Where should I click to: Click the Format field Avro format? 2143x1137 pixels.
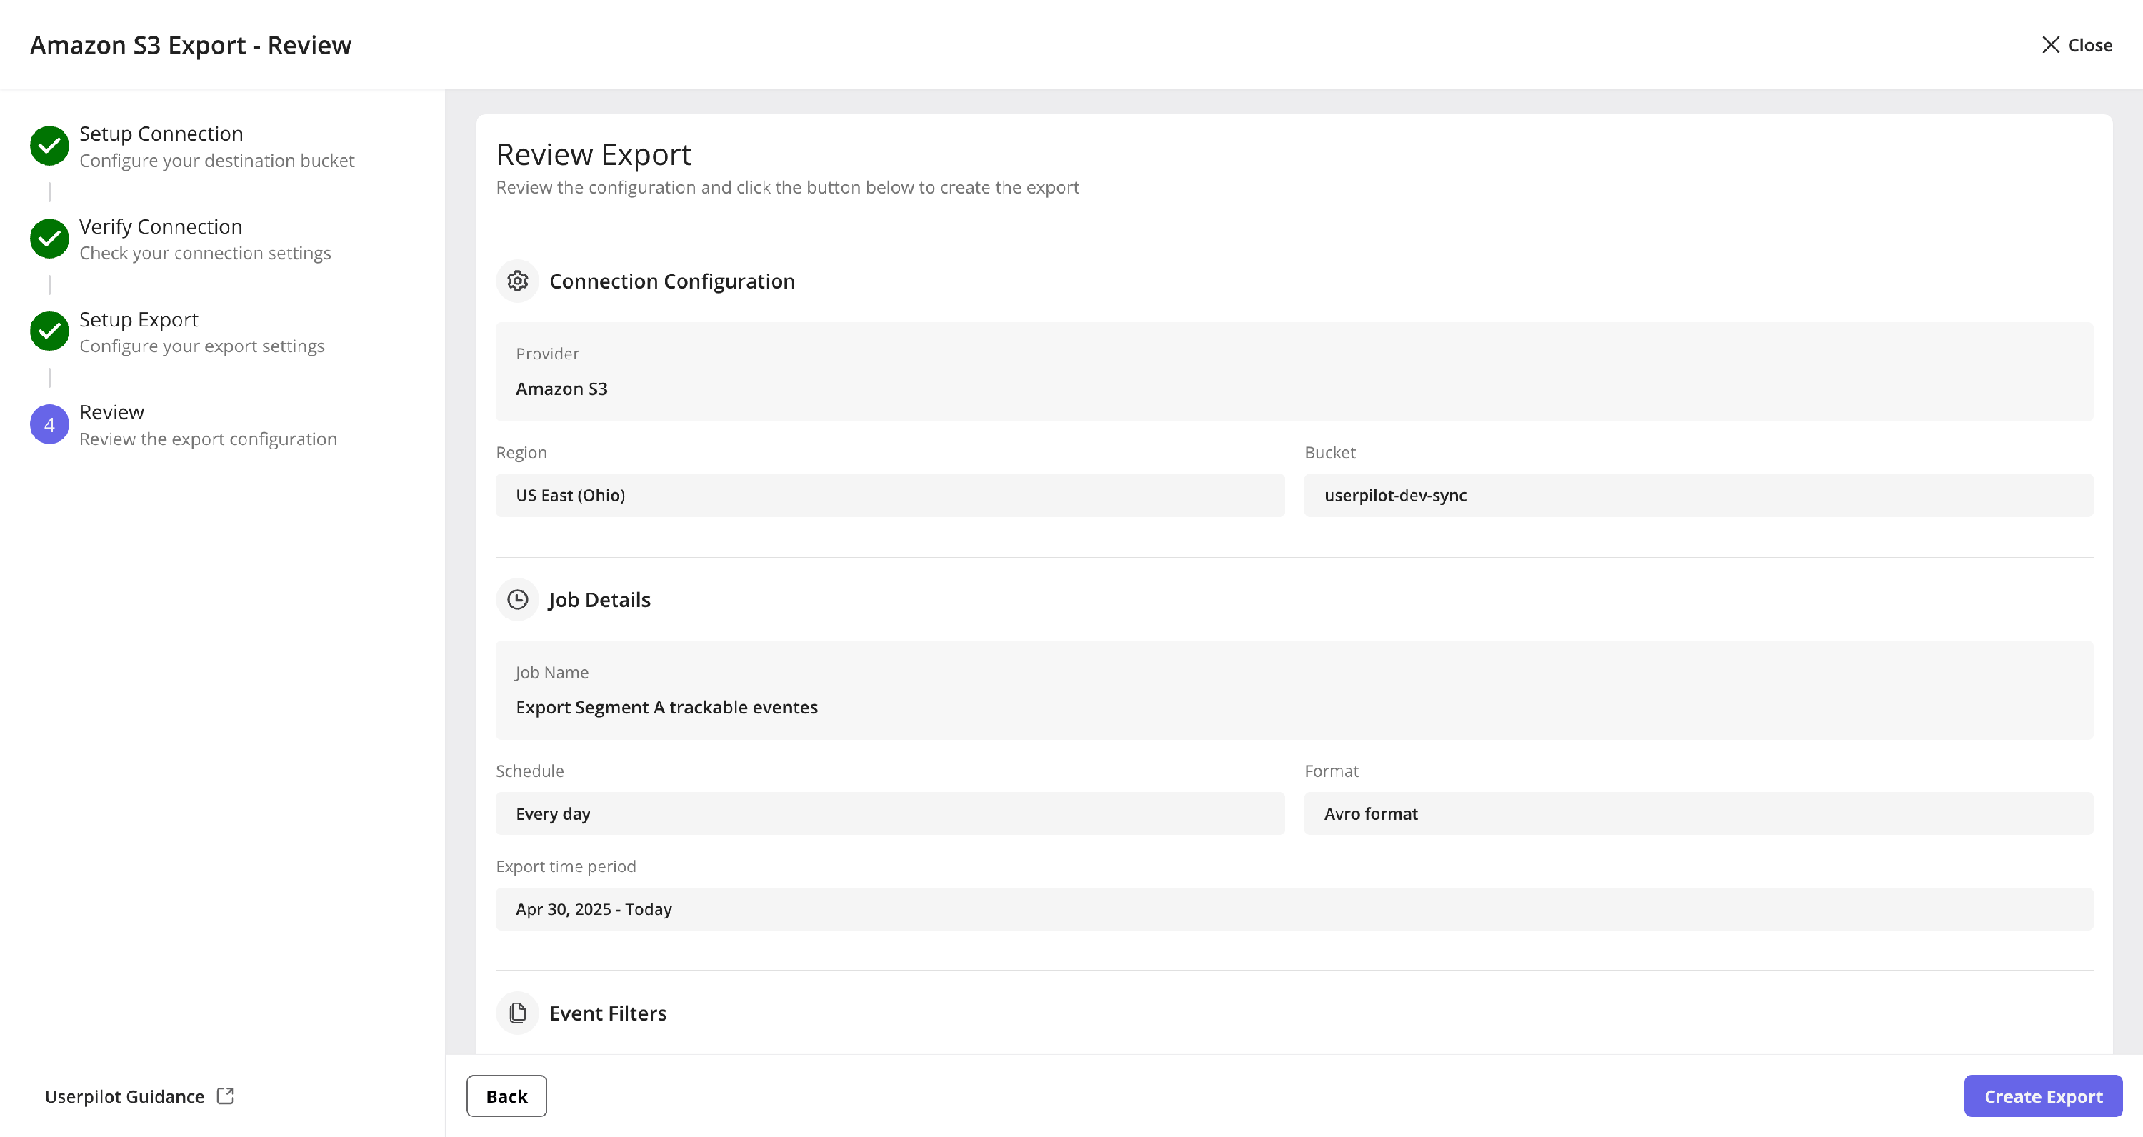point(1699,814)
